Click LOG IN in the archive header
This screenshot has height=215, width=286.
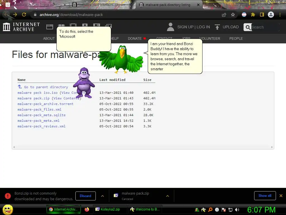[203, 27]
